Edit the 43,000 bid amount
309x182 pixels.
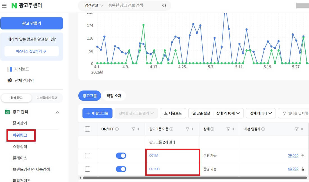(x=293, y=169)
